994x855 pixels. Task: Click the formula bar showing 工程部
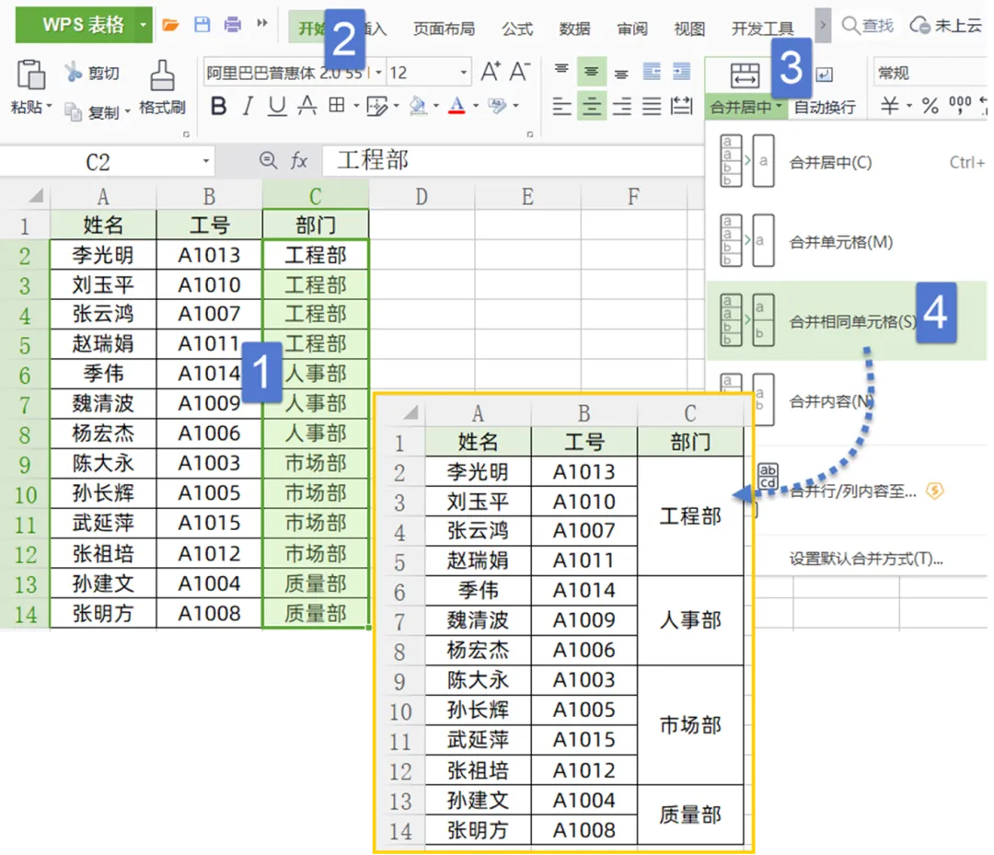click(513, 160)
